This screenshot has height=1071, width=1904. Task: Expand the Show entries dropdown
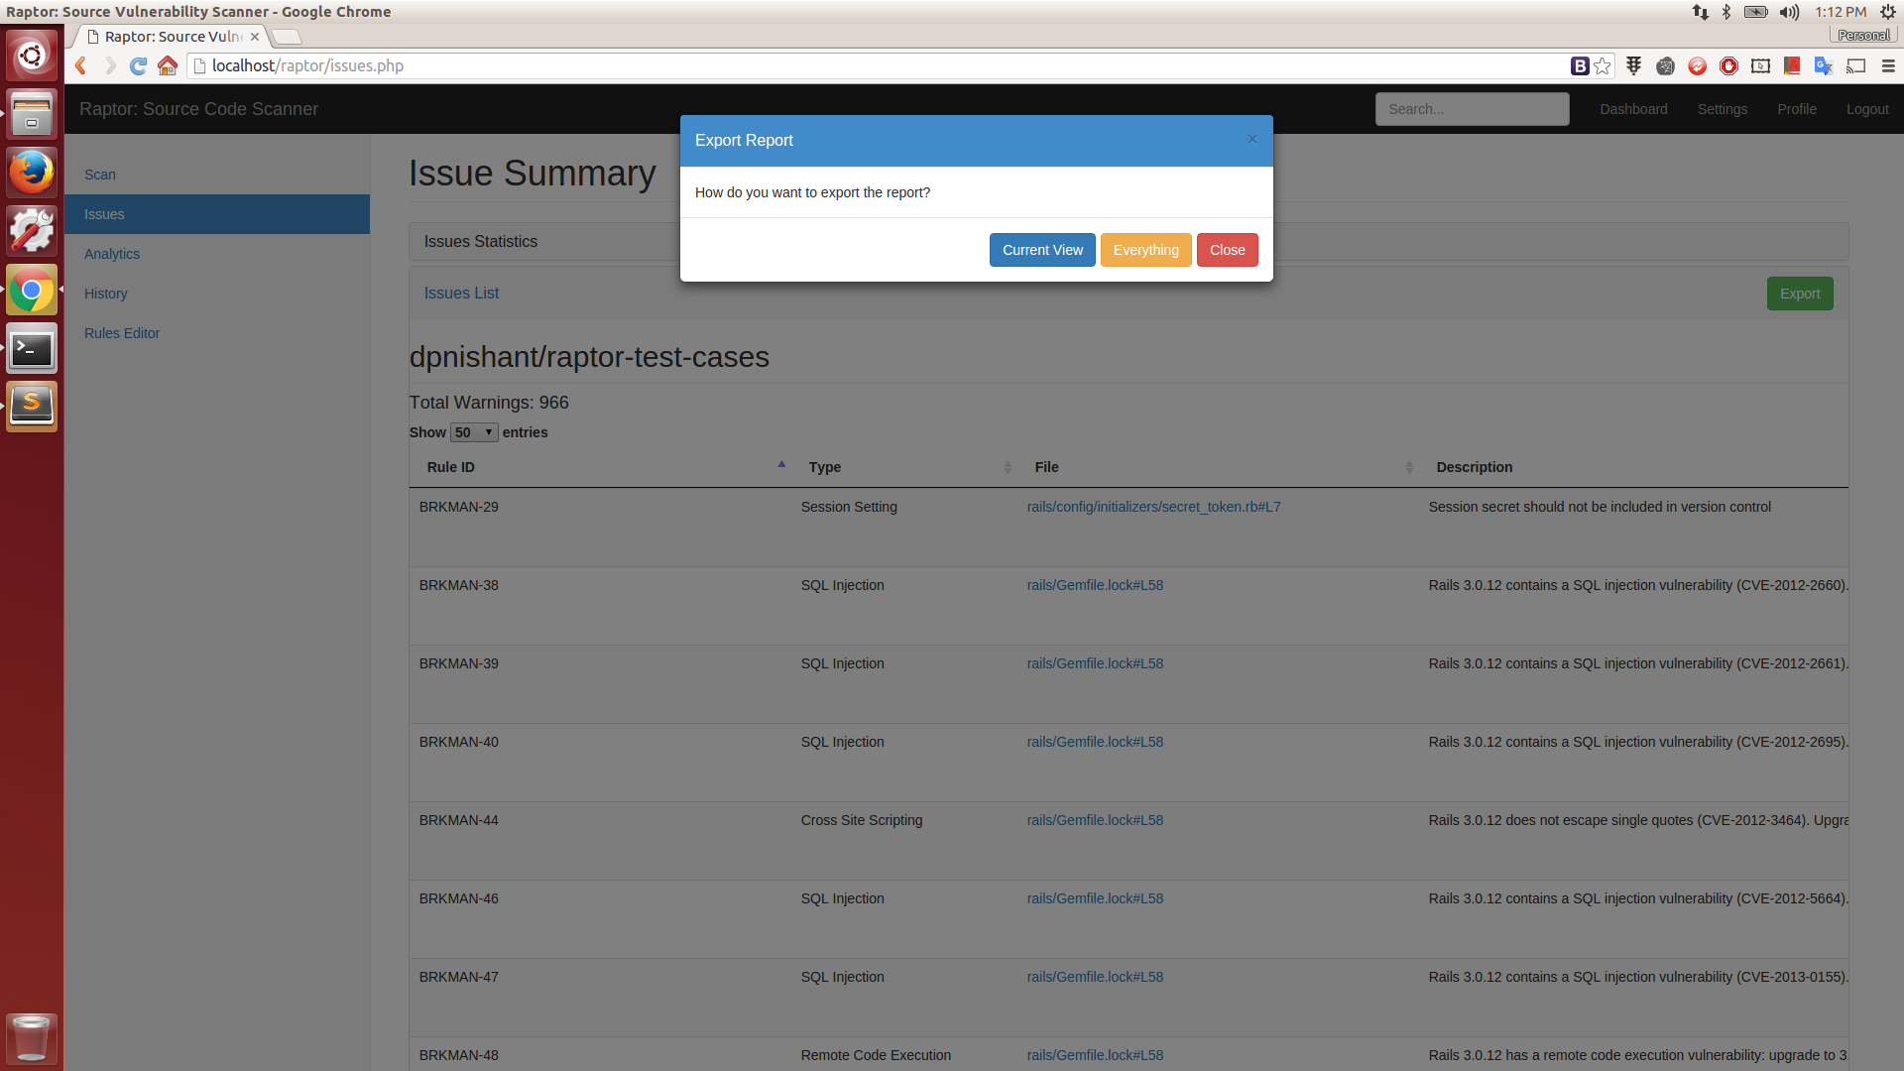(x=474, y=432)
